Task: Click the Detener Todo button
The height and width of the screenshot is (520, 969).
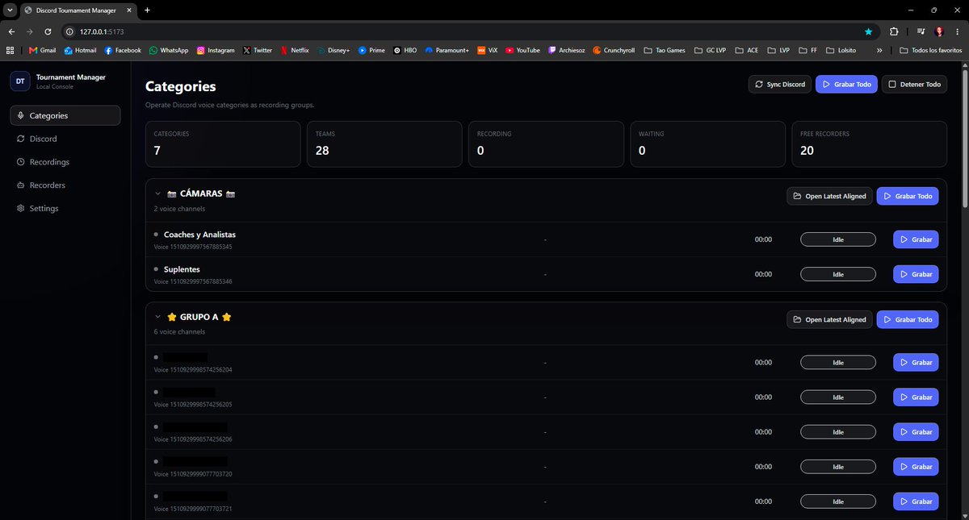Action: [x=914, y=84]
